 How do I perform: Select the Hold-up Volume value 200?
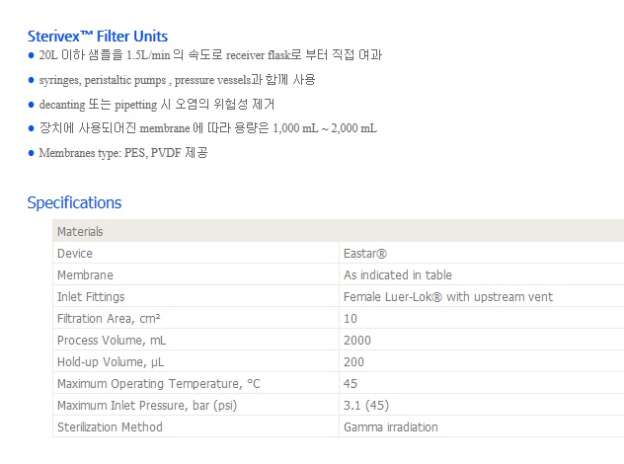click(x=353, y=362)
